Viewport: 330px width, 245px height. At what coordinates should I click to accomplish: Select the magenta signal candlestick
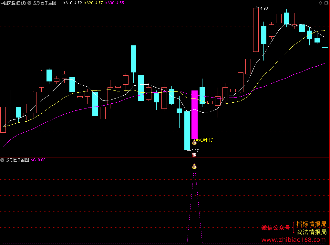click(x=194, y=115)
